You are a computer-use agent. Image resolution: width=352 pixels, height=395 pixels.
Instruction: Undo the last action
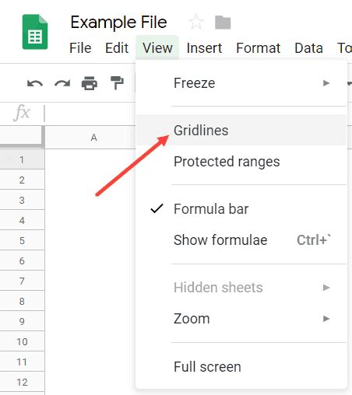(35, 83)
